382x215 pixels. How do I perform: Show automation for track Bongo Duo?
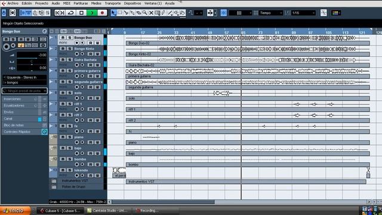pos(51,38)
